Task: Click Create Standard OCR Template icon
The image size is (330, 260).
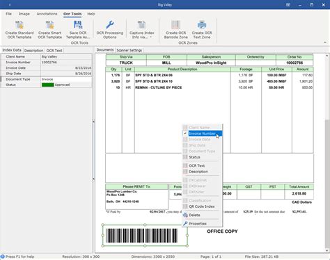Action: click(19, 25)
